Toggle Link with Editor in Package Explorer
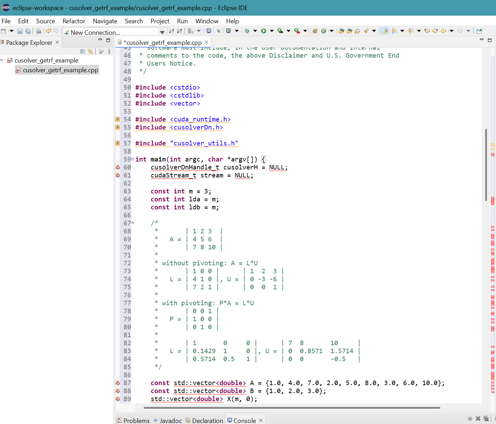Screen dimensions: 496x424 (x=90, y=52)
